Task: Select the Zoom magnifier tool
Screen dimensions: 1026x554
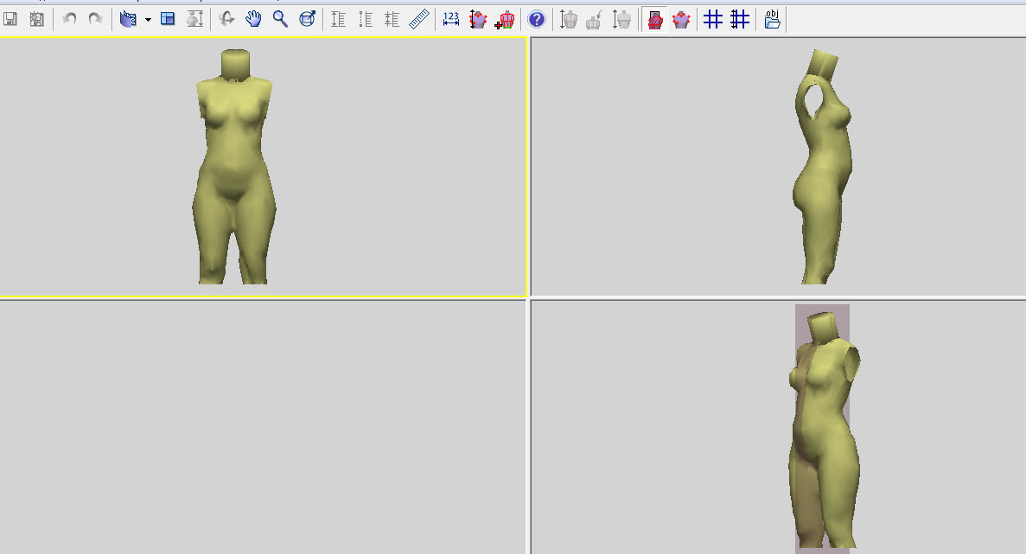Action: (280, 19)
